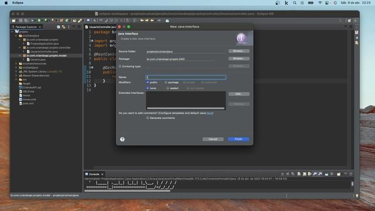
Task: Expand the JRE System Library node
Action: click(x=16, y=72)
